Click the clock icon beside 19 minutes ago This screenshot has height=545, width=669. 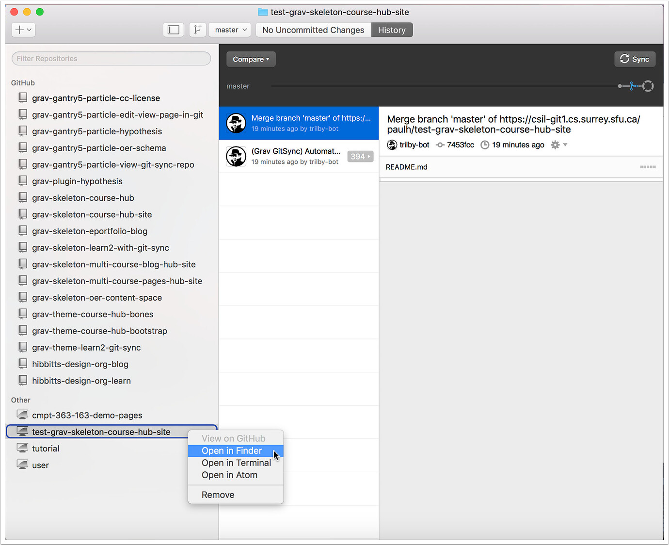485,144
